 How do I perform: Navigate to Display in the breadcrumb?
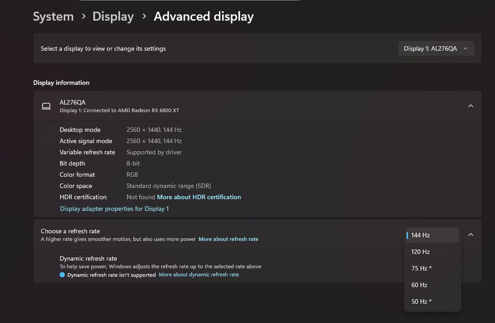[x=113, y=17]
